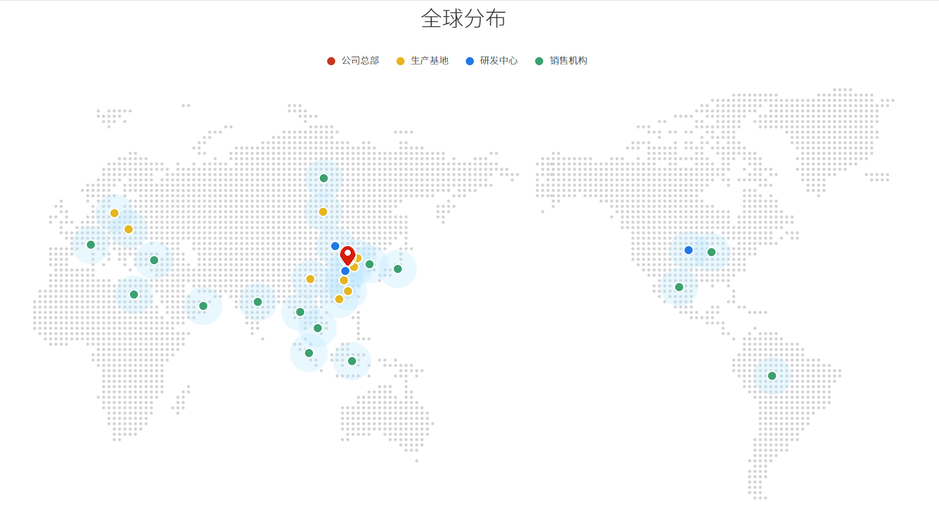Viewport: 939px width, 509px height.
Task: Click the lower yellow production marker in Europe
Action: tap(129, 229)
